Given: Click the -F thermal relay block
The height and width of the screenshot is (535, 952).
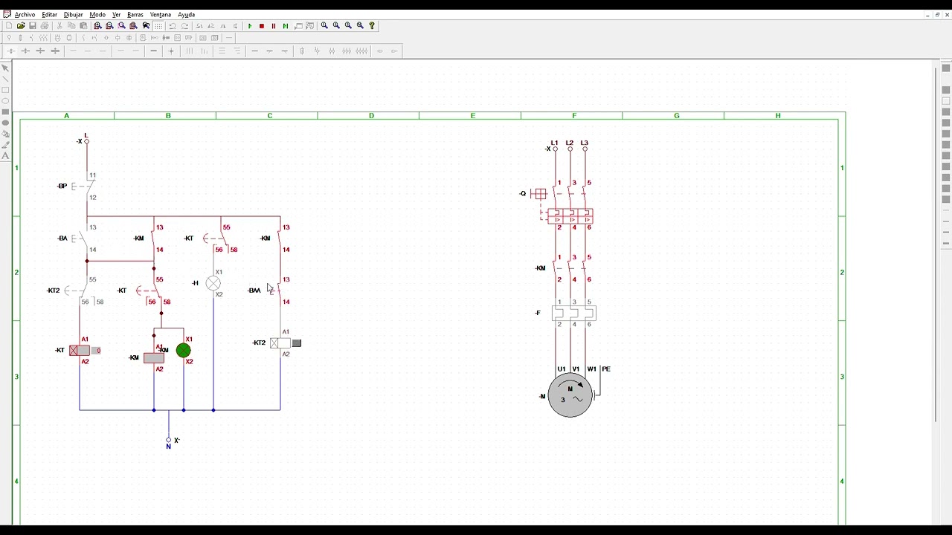Looking at the screenshot, I should pos(573,313).
